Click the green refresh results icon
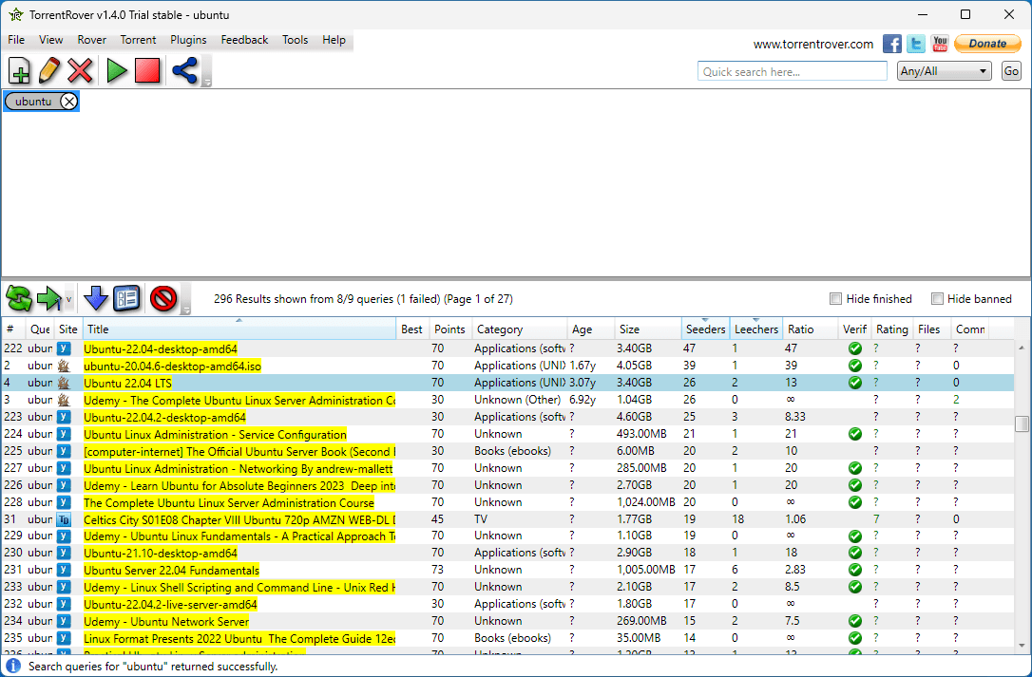The image size is (1032, 677). tap(19, 299)
